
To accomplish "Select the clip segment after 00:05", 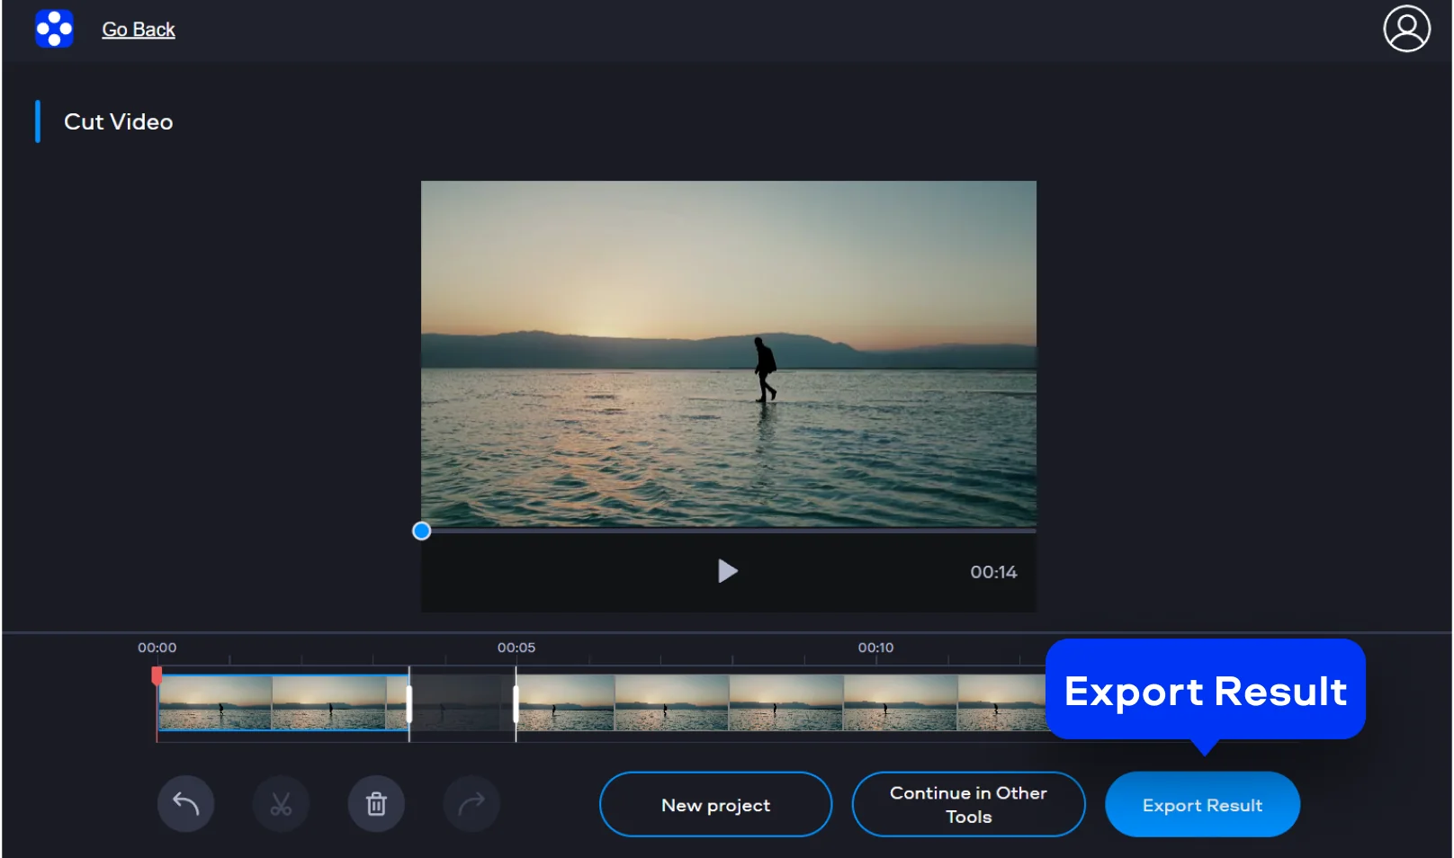I will point(774,702).
